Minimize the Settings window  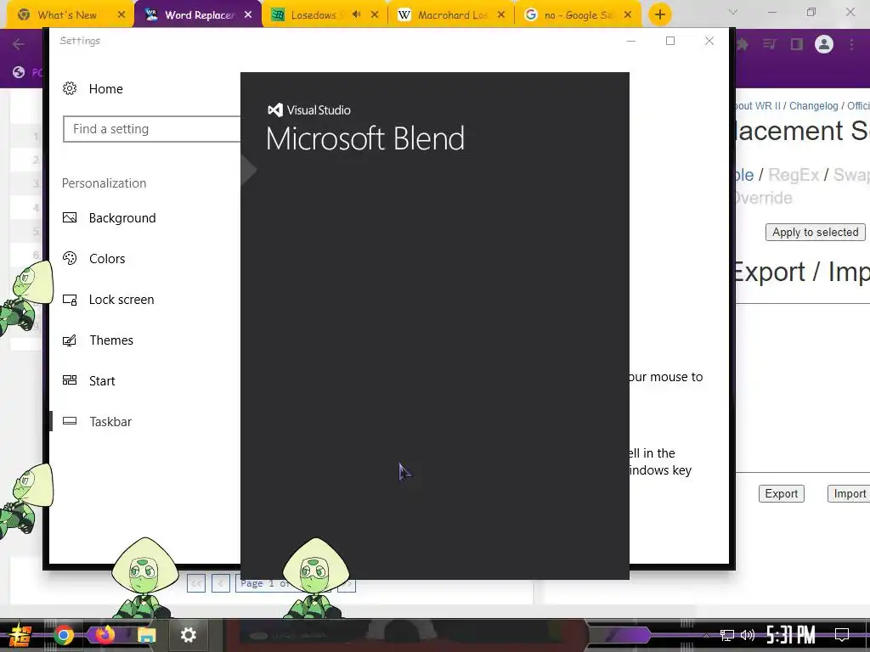click(x=631, y=41)
